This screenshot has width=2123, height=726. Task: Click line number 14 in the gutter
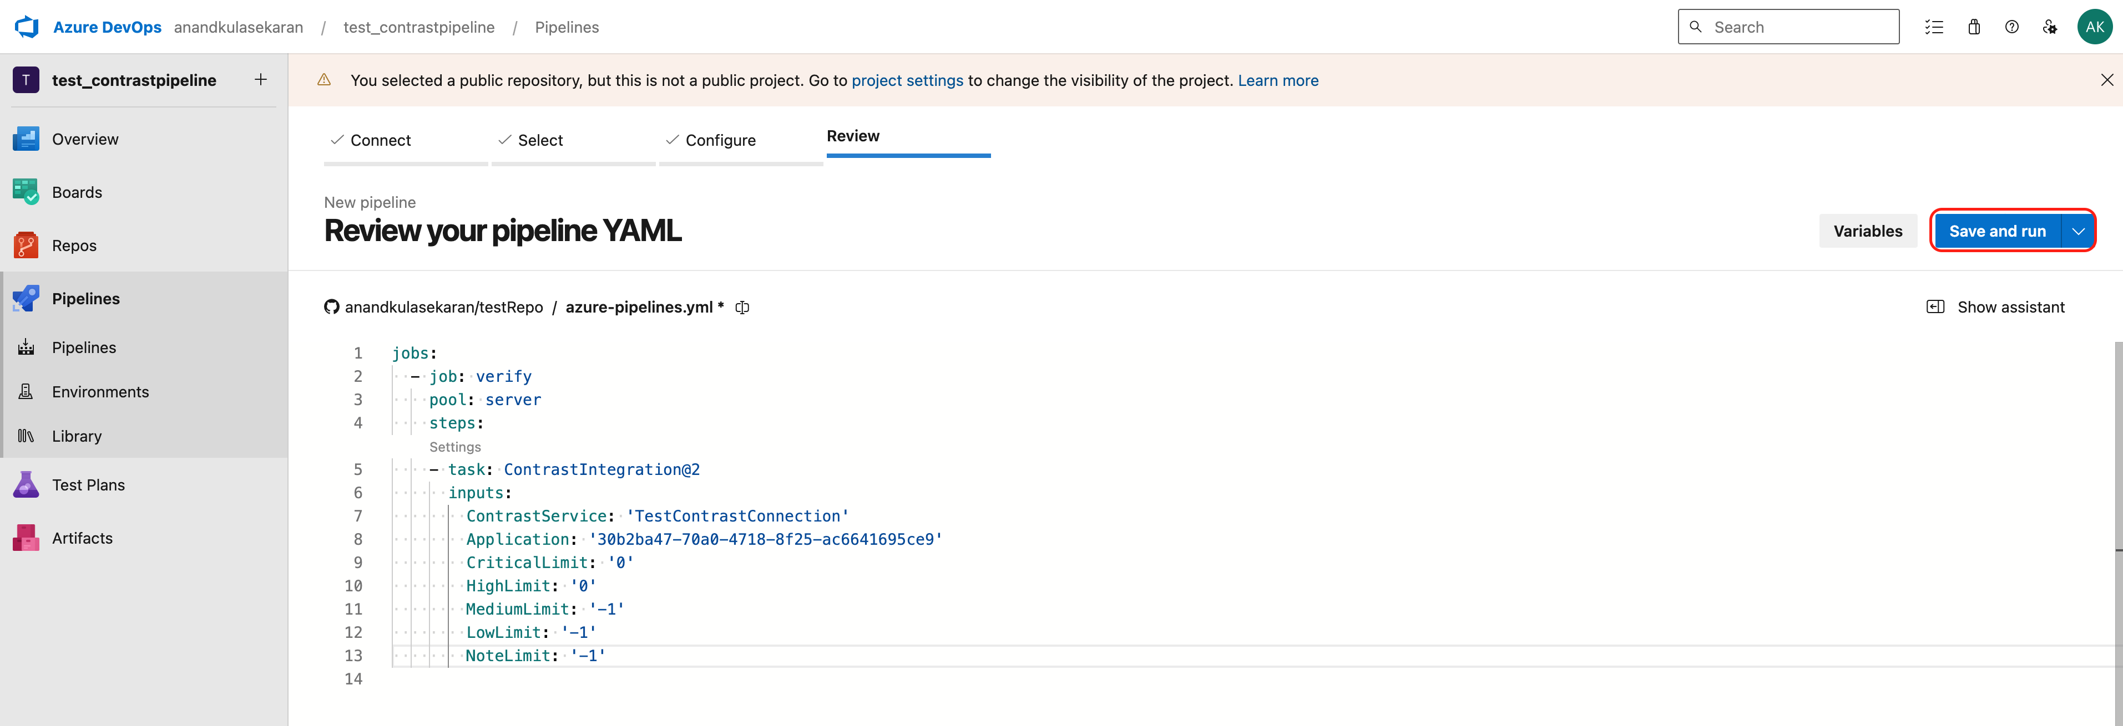pyautogui.click(x=353, y=679)
